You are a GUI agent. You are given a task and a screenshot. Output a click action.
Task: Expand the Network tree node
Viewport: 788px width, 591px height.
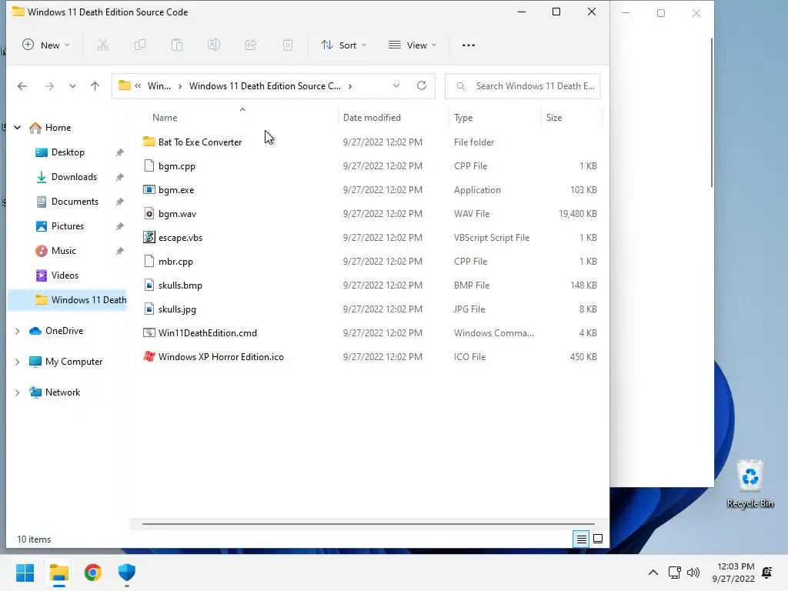click(x=17, y=392)
